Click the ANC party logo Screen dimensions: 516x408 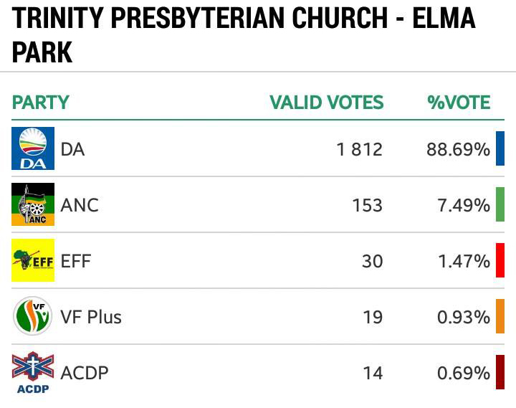coord(33,204)
